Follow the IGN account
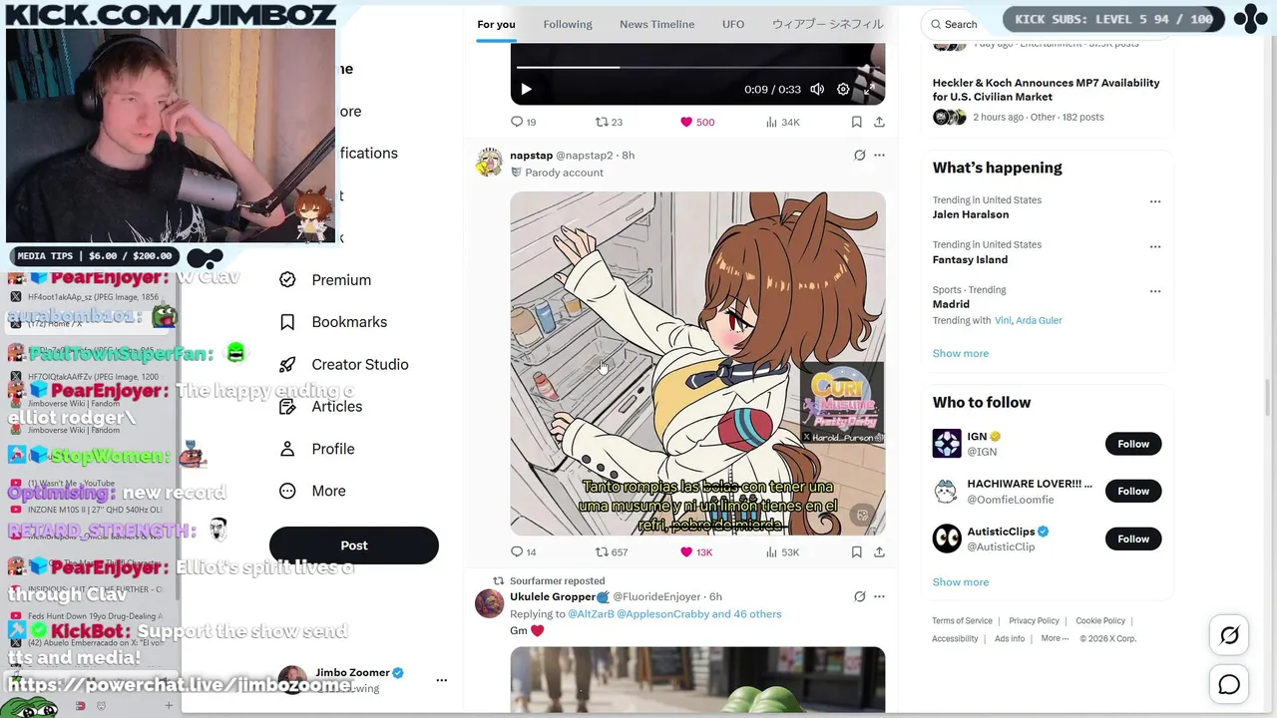Screen dimensions: 1277x718 click(1133, 444)
